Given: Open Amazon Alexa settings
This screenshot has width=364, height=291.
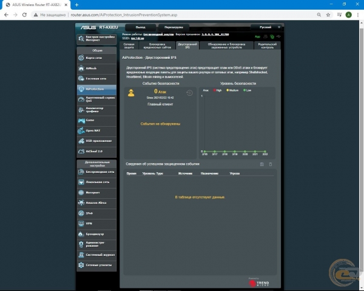Looking at the screenshot, I should (x=96, y=203).
